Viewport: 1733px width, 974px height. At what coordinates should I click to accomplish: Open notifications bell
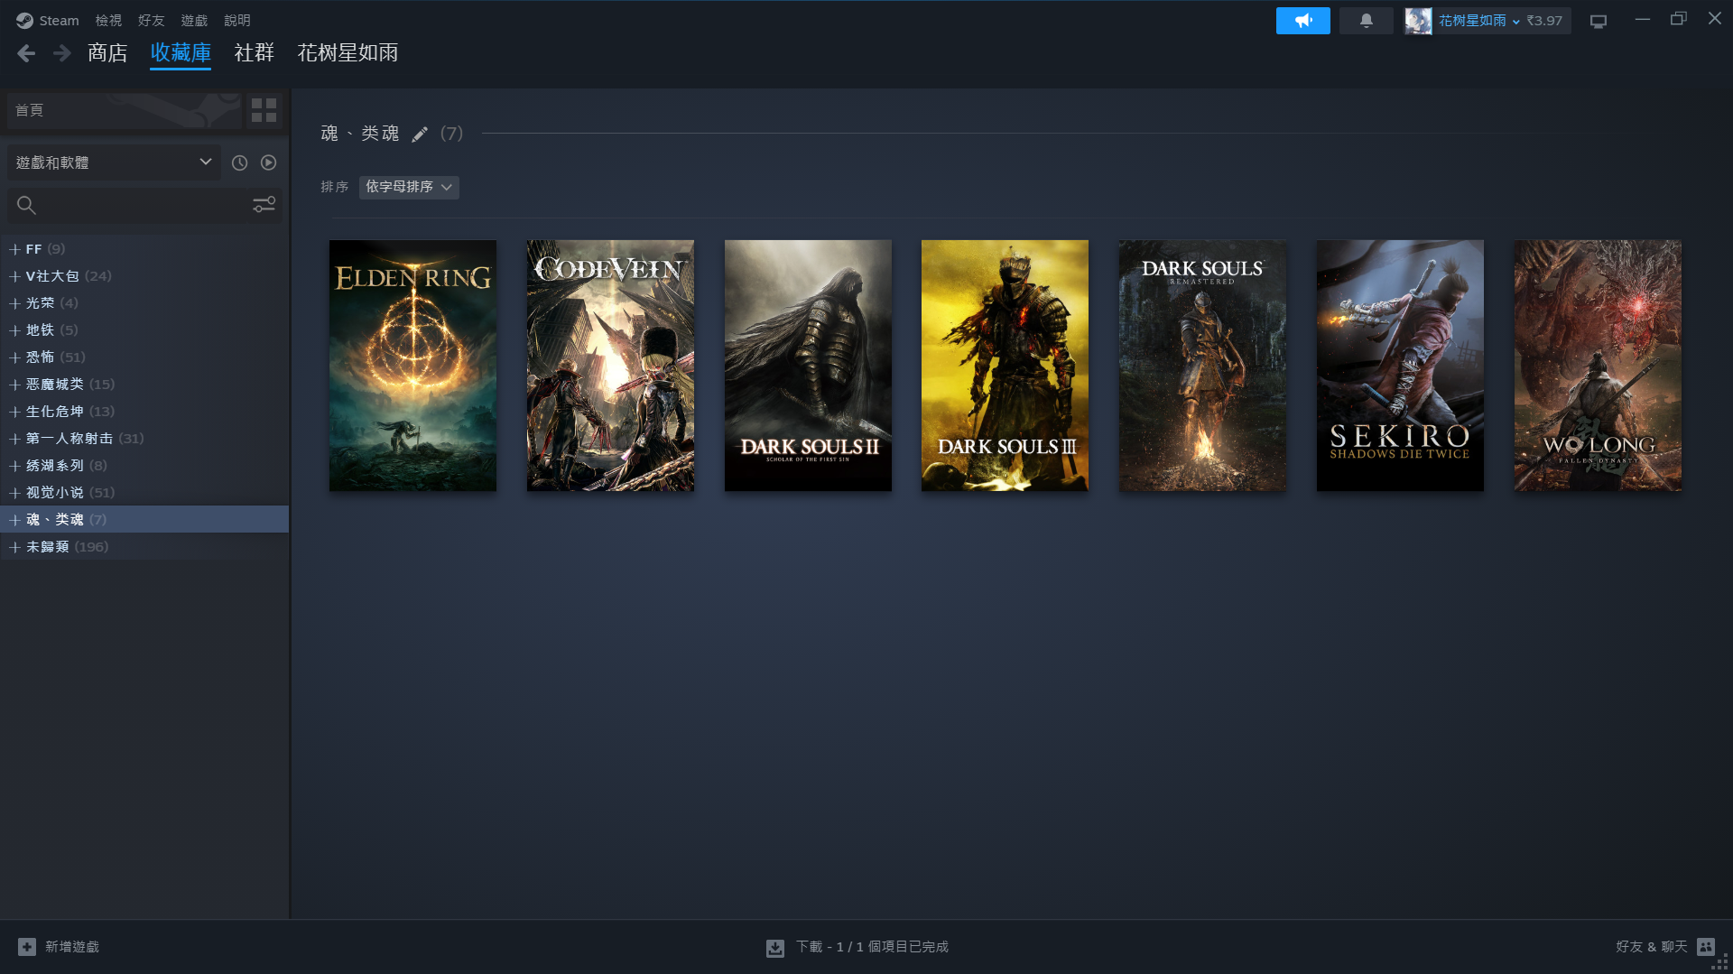1366,20
